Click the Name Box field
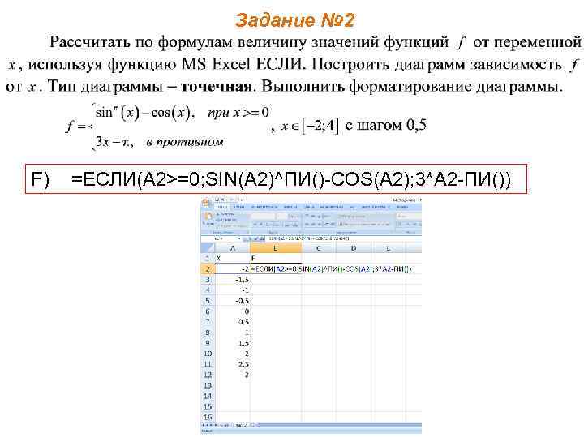584x438 pixels. [219, 238]
